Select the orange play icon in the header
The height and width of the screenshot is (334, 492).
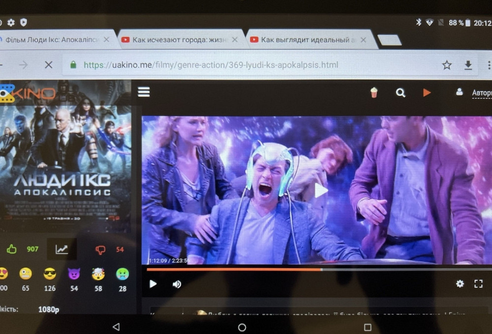click(426, 92)
